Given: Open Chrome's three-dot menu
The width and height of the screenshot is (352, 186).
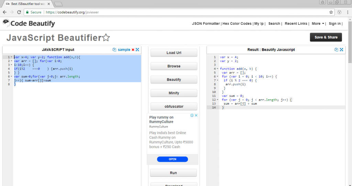Looking at the screenshot, I should [348, 12].
